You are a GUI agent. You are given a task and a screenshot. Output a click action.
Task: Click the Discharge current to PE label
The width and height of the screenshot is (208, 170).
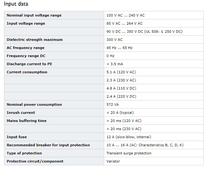(x=30, y=64)
